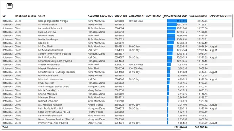Screen dimensions: 234x131
Task: Sort by the CO column header
Action: tap(4, 16)
